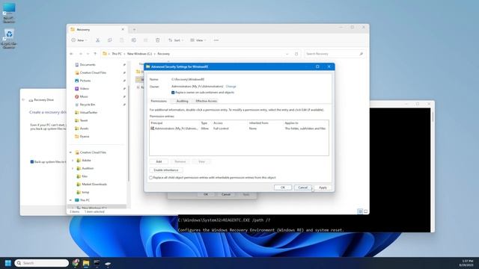
Task: Open the Sort dropdown in Explorer toolbar
Action: [176, 40]
